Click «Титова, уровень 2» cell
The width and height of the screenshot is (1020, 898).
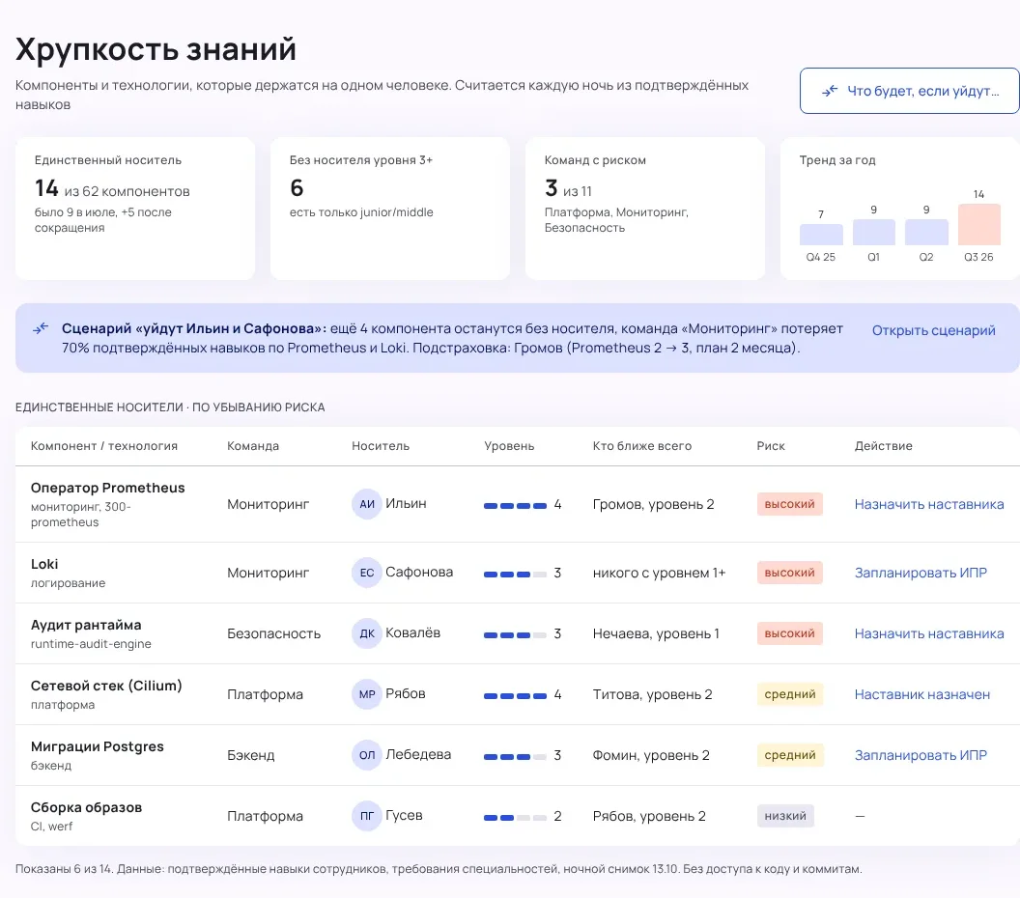pyautogui.click(x=652, y=694)
